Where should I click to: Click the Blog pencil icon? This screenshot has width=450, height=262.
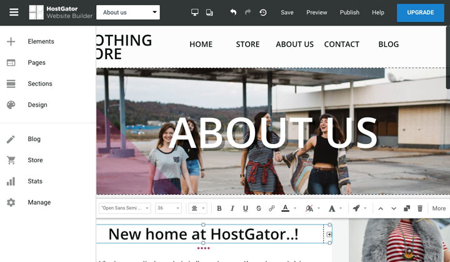click(x=11, y=139)
